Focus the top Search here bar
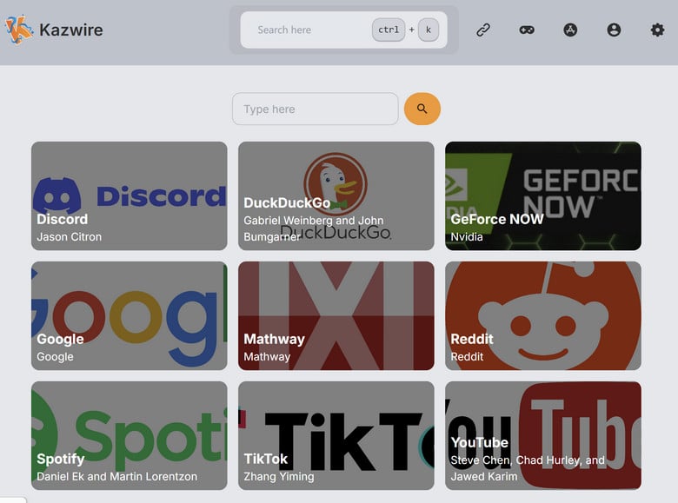 [343, 30]
